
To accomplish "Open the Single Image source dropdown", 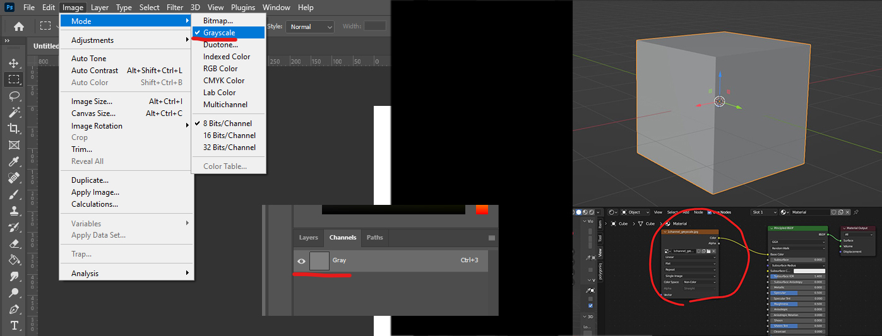I will tap(690, 276).
